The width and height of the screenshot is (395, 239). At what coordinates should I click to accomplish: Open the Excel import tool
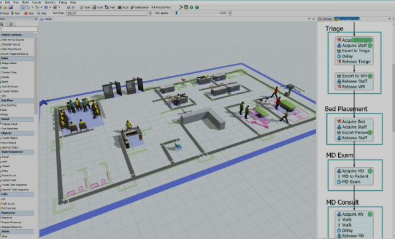(x=97, y=7)
